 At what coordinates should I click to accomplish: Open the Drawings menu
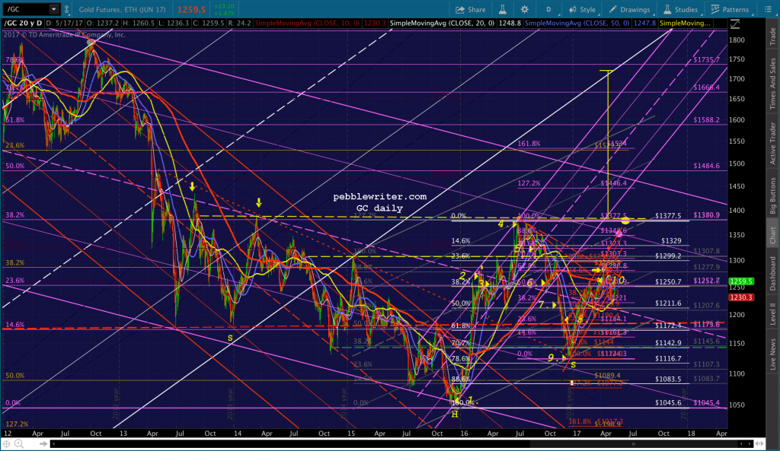click(x=629, y=9)
